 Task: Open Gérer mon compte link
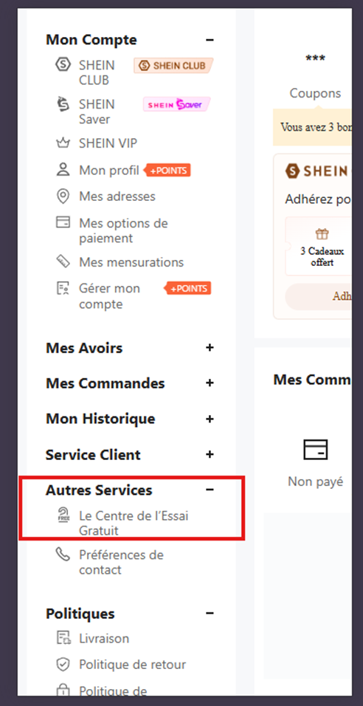pos(109,296)
